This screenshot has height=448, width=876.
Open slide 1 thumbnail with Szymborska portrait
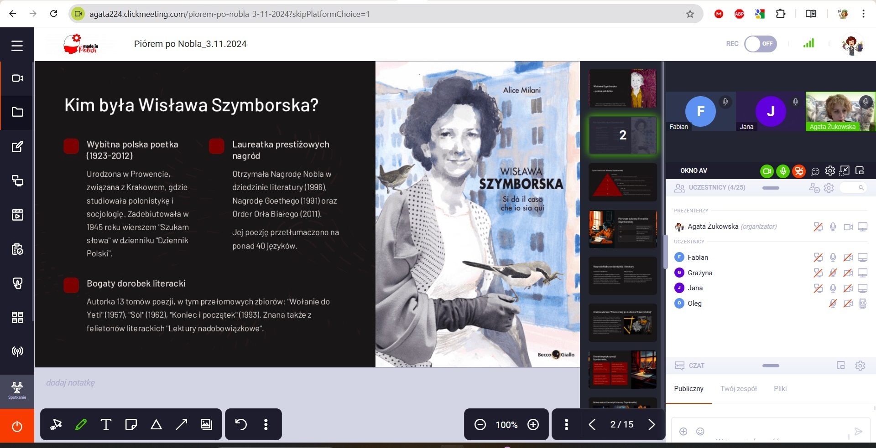(x=622, y=88)
